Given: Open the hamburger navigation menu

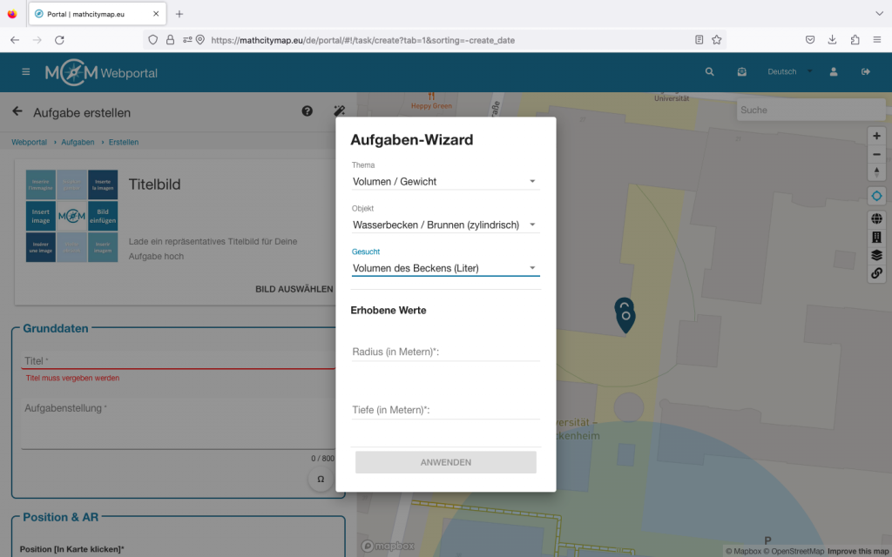Looking at the screenshot, I should (x=25, y=72).
